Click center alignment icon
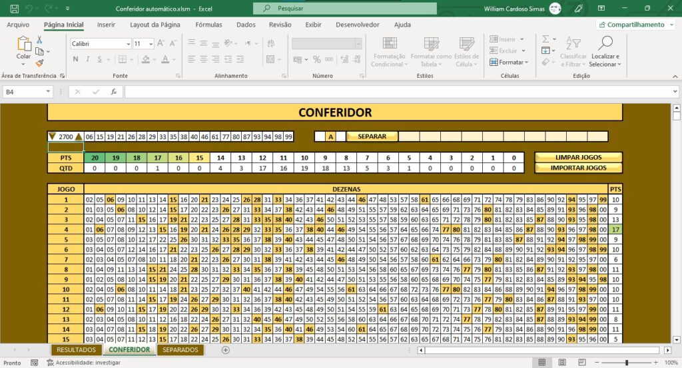The width and height of the screenshot is (682, 368). (204, 59)
